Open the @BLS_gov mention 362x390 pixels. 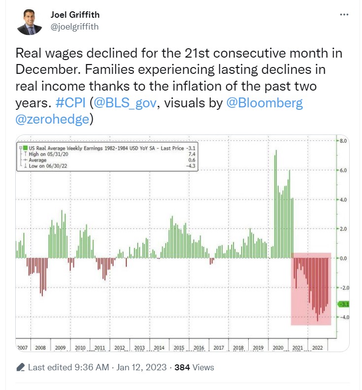[x=125, y=103]
